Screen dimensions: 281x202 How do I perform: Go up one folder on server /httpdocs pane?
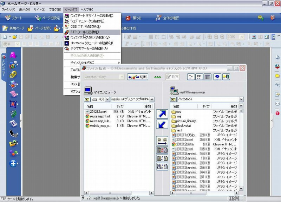coord(173,99)
